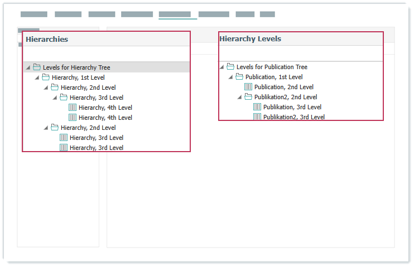Click the folder icon for Hierarchy, 1st Level
This screenshot has height=267, width=414.
point(46,77)
